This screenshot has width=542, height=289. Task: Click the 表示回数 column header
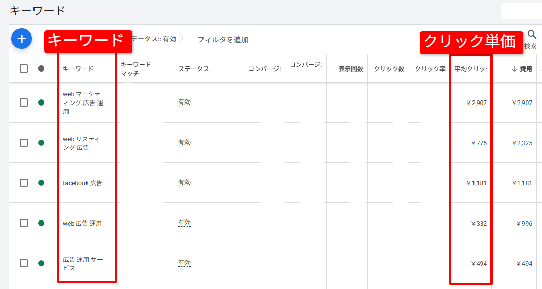(351, 69)
